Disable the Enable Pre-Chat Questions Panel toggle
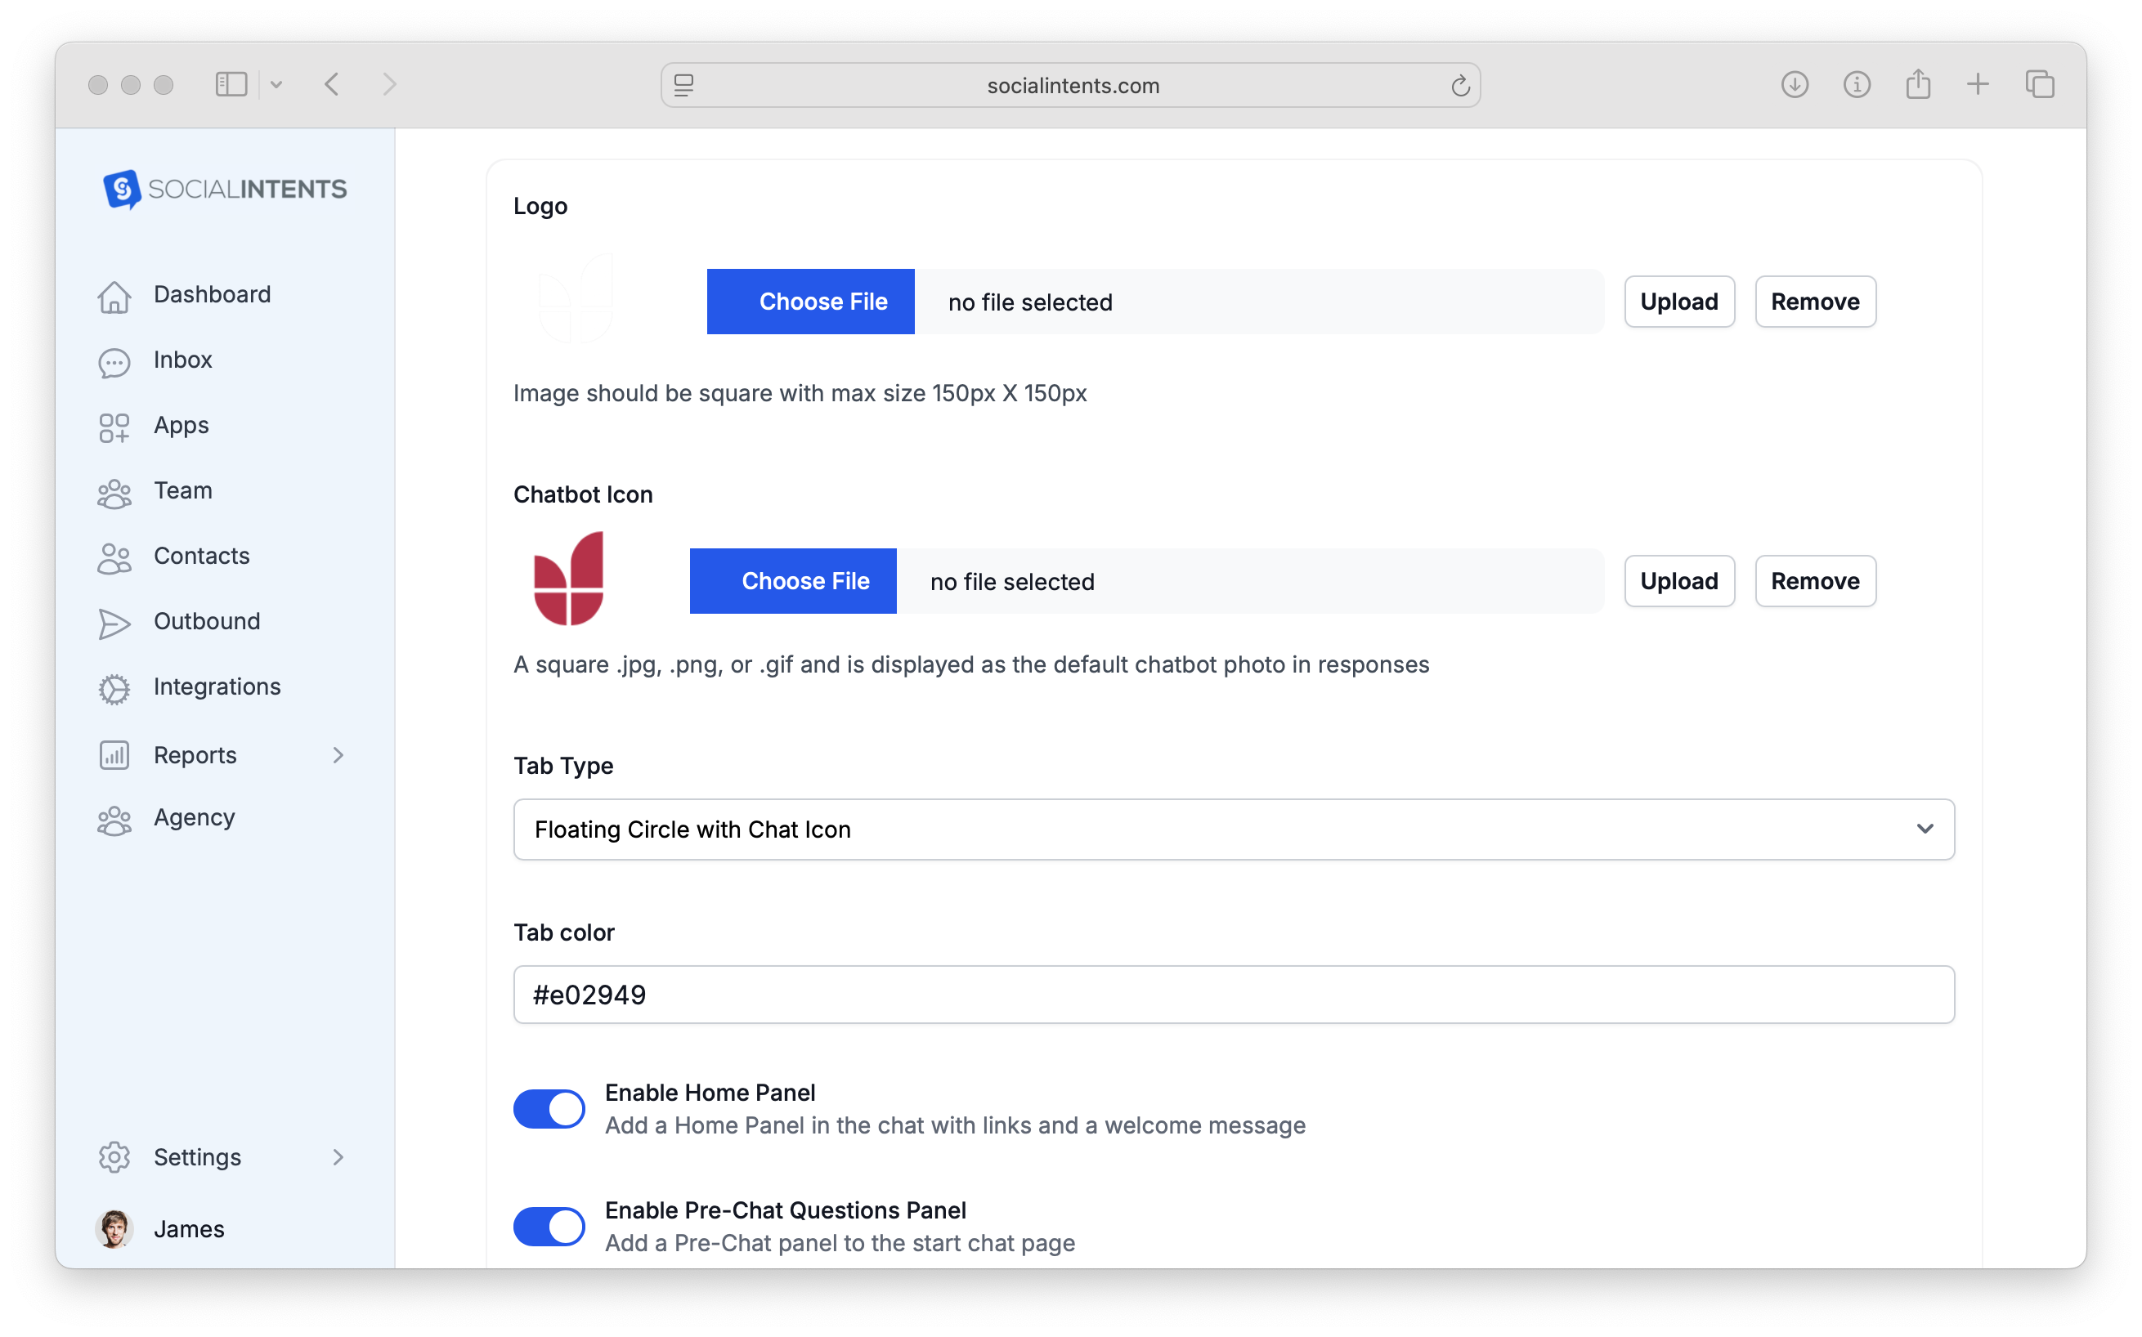The height and width of the screenshot is (1337, 2142). click(x=549, y=1227)
